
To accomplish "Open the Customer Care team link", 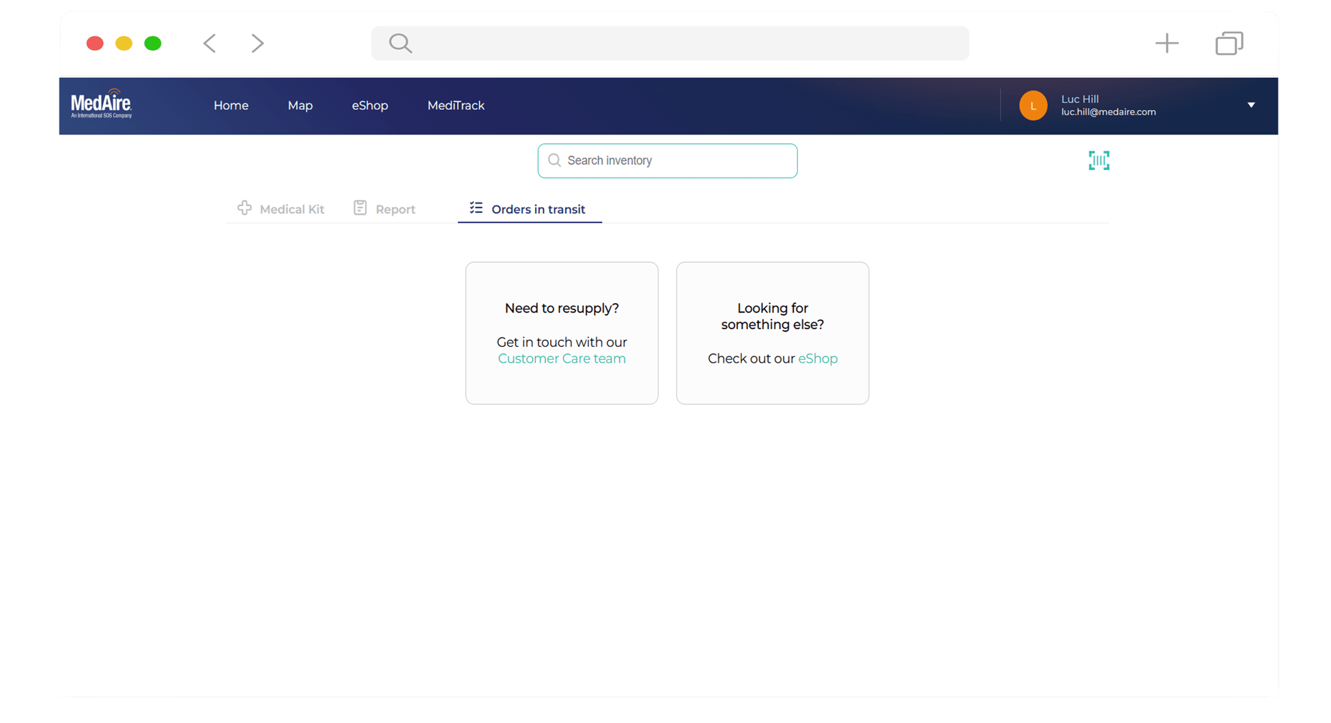I will coord(561,358).
